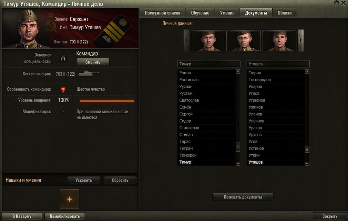348x221 pixels.
Task: Add a new skill with plus slot
Action: point(70,199)
